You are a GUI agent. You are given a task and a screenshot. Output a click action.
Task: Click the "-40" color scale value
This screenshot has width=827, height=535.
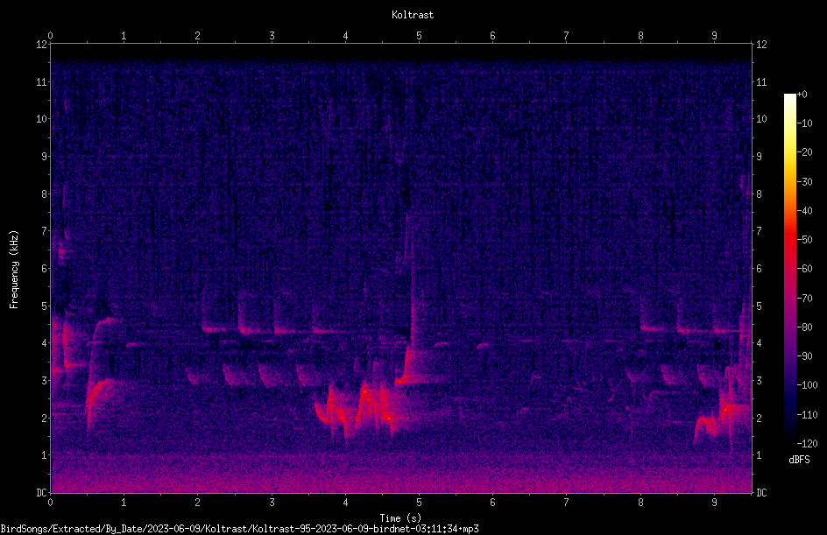coord(805,211)
